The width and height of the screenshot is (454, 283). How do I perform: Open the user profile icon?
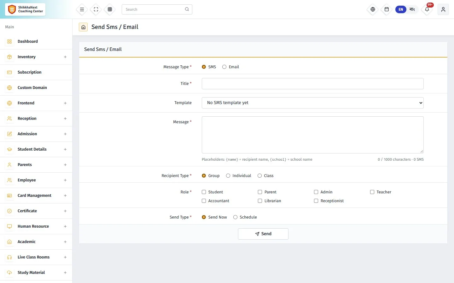(443, 9)
